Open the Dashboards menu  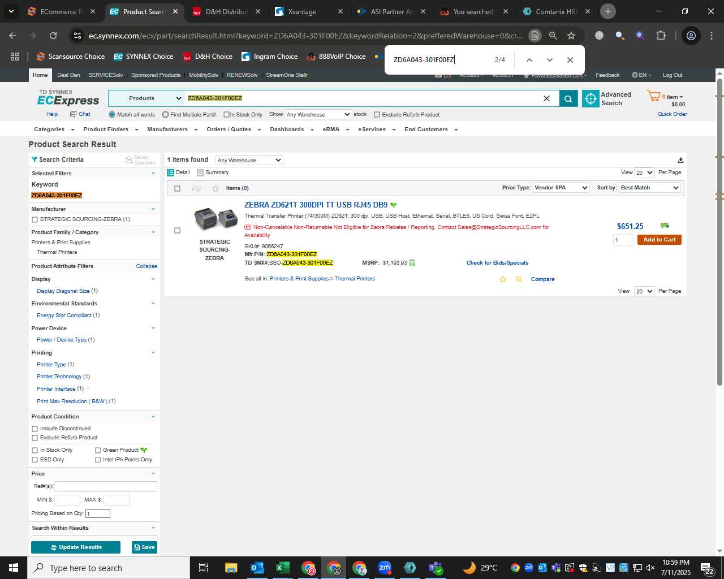(x=291, y=129)
